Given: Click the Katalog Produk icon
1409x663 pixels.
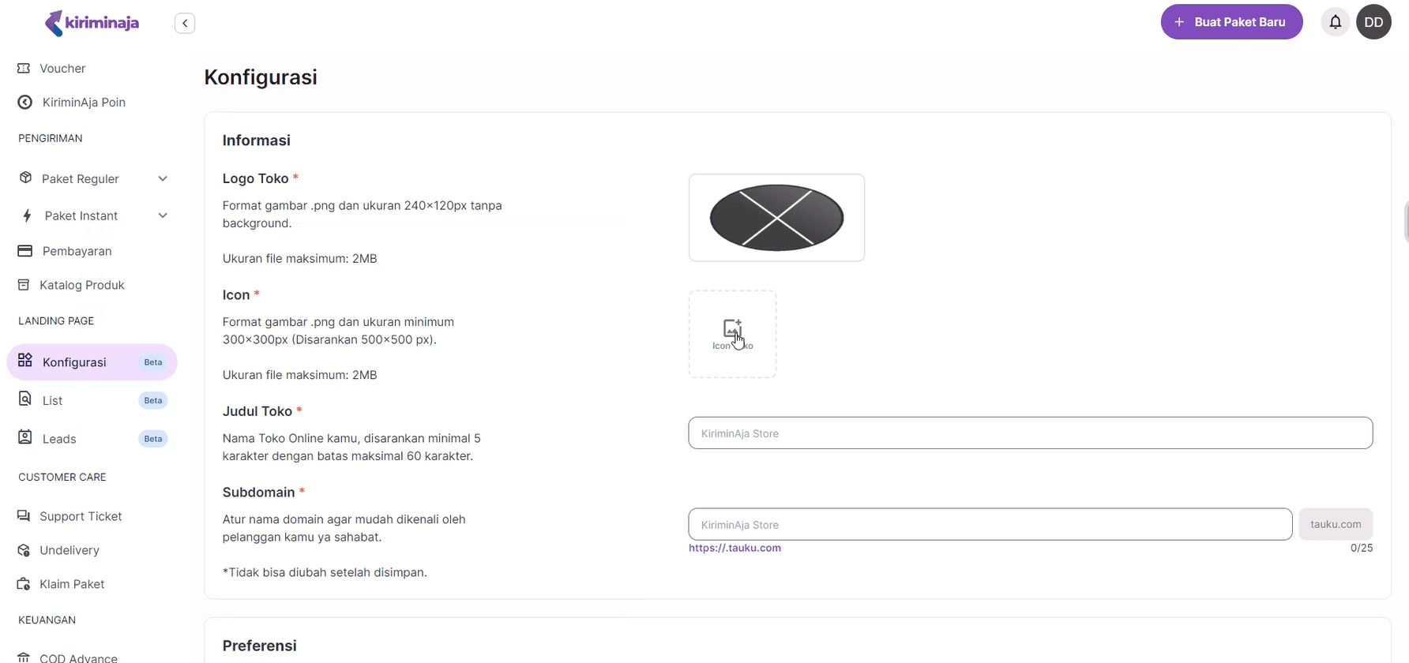Looking at the screenshot, I should pyautogui.click(x=24, y=285).
